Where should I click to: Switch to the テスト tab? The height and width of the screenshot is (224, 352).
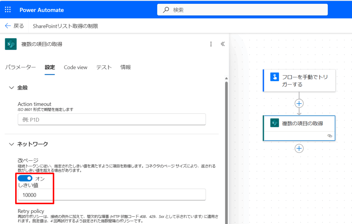click(104, 67)
